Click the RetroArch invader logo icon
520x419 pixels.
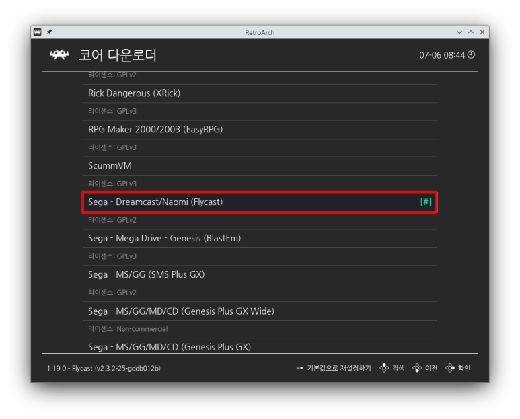pos(59,54)
